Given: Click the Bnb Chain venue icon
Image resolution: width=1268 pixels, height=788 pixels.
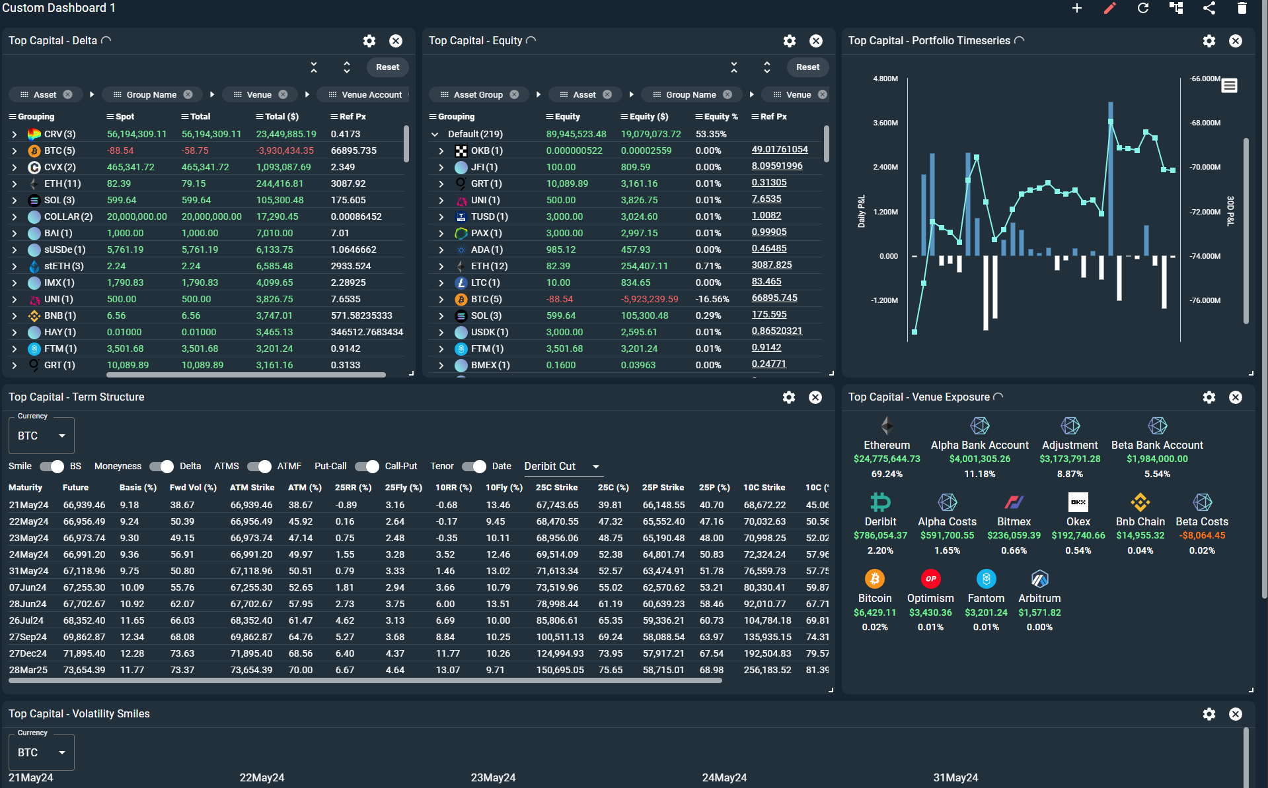Looking at the screenshot, I should tap(1140, 502).
